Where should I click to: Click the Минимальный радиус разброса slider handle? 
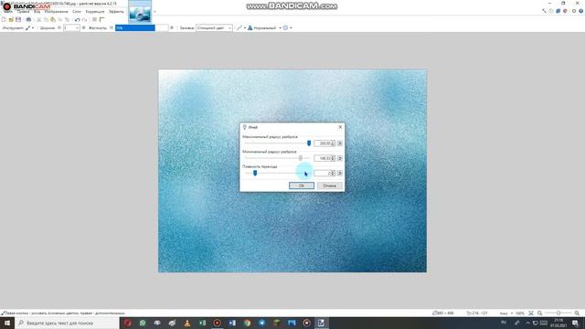[x=301, y=158]
